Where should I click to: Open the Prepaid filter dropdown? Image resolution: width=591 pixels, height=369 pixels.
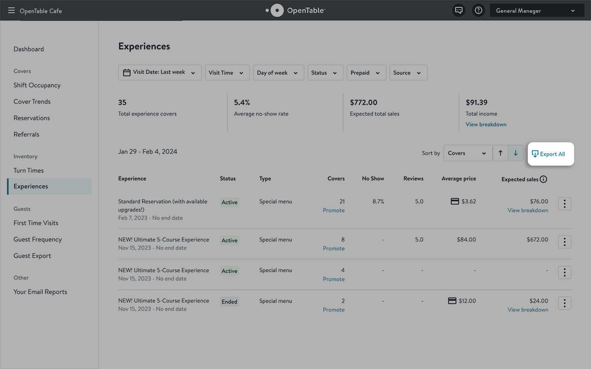pyautogui.click(x=366, y=73)
